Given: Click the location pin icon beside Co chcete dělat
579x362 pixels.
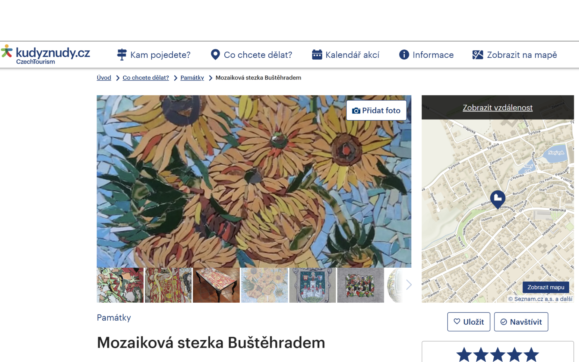Looking at the screenshot, I should coord(215,55).
